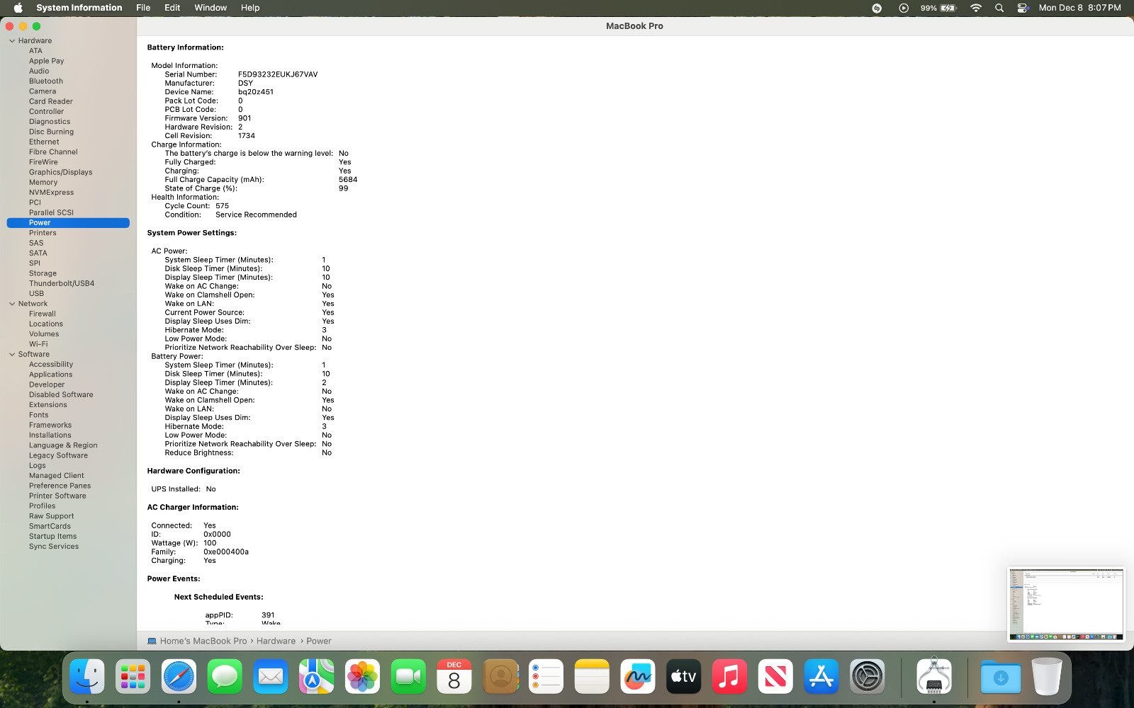The width and height of the screenshot is (1134, 708).
Task: Click Home's MacBook Pro in path bar
Action: click(197, 641)
